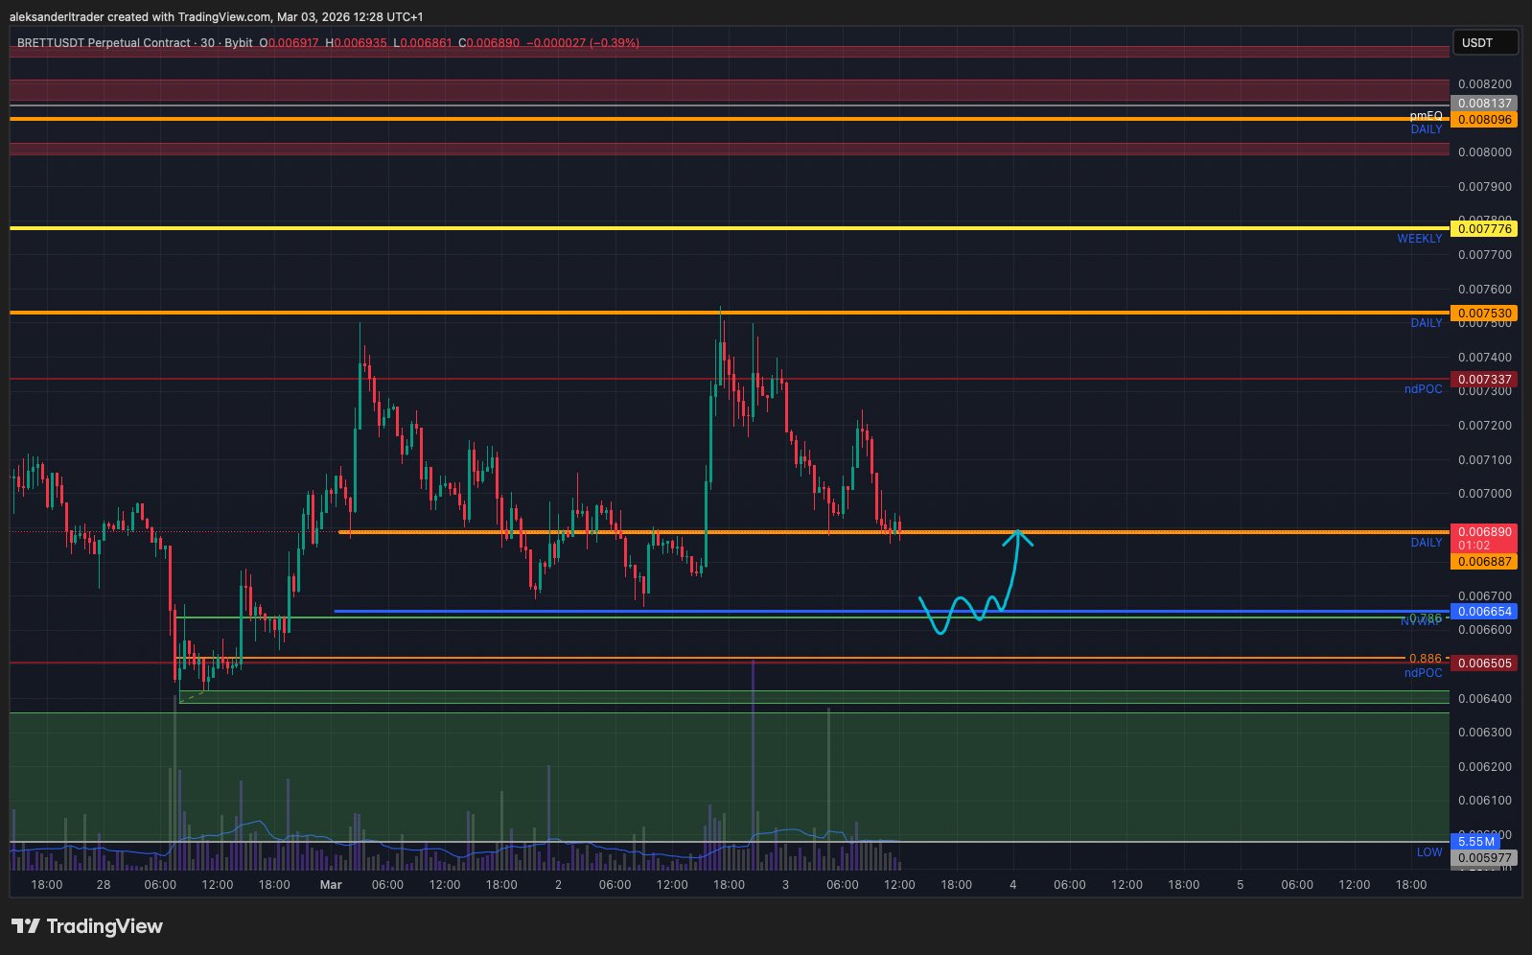Click the yellow 0.007776 price label
Screen dimensions: 1532x955
click(1483, 229)
